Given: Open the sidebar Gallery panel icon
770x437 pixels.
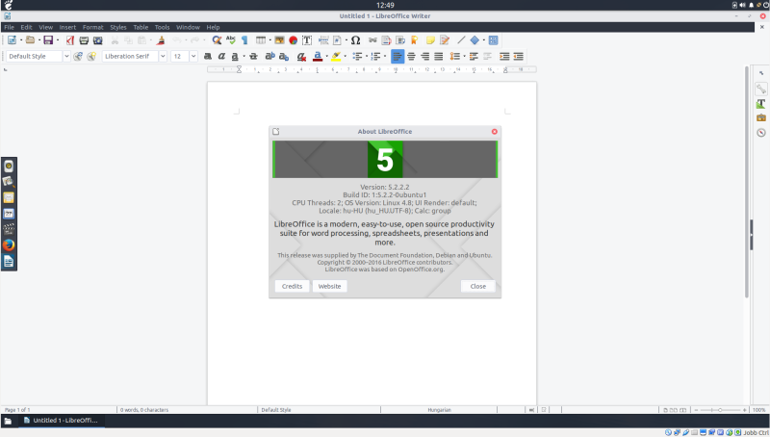Looking at the screenshot, I should tap(760, 117).
